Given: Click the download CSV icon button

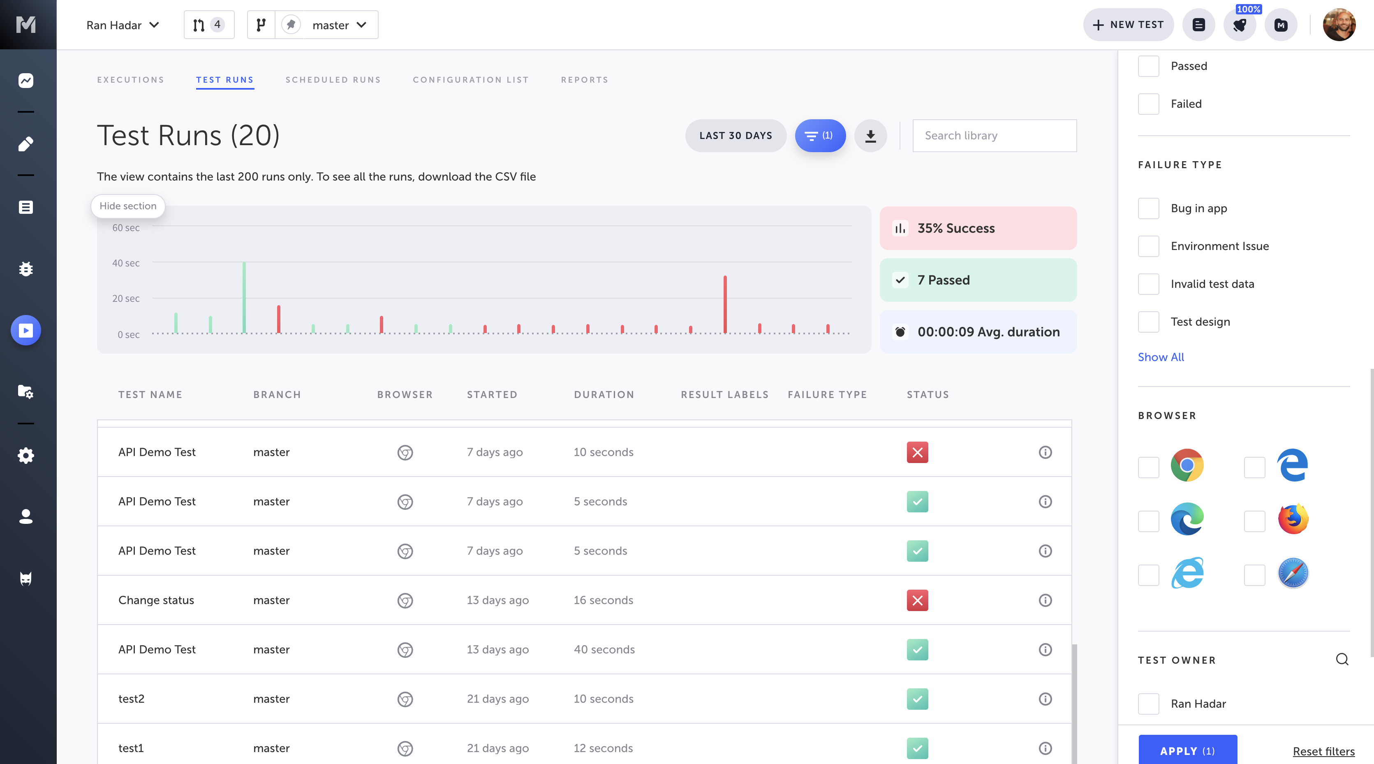Looking at the screenshot, I should [x=870, y=136].
